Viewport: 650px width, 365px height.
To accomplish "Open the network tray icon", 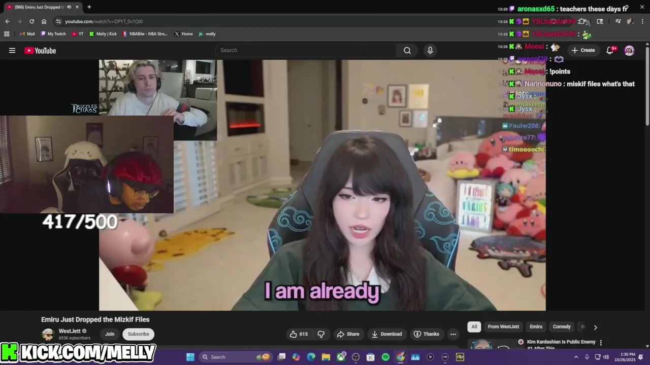I will click(x=597, y=357).
